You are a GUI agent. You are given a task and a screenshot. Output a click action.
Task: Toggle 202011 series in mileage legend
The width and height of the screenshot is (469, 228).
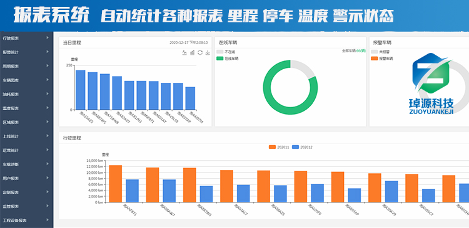(279, 147)
